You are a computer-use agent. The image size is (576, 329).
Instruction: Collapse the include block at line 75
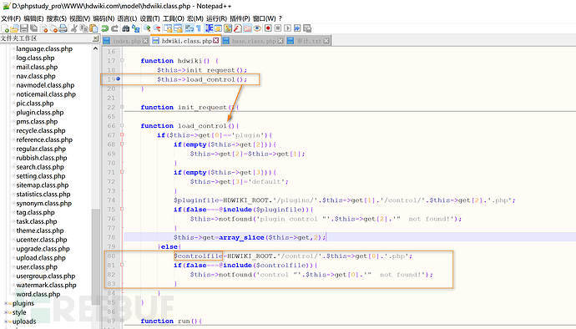coord(122,209)
